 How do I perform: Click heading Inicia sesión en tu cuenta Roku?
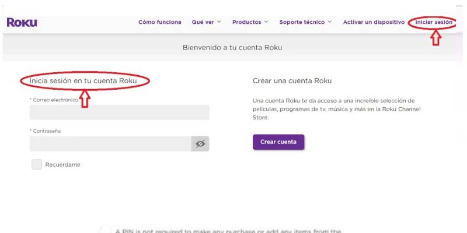coord(83,80)
